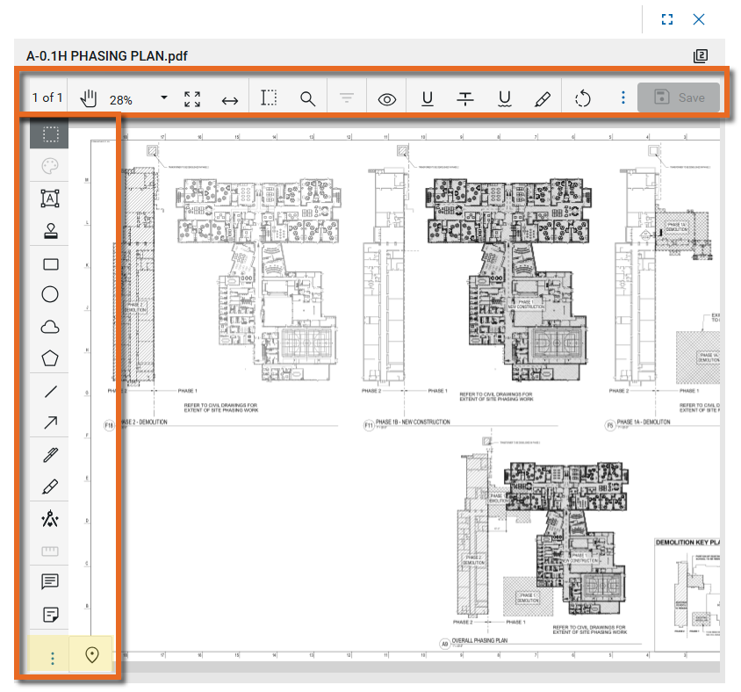Open the top toolbar more options menu
This screenshot has width=741, height=692.
point(622,98)
